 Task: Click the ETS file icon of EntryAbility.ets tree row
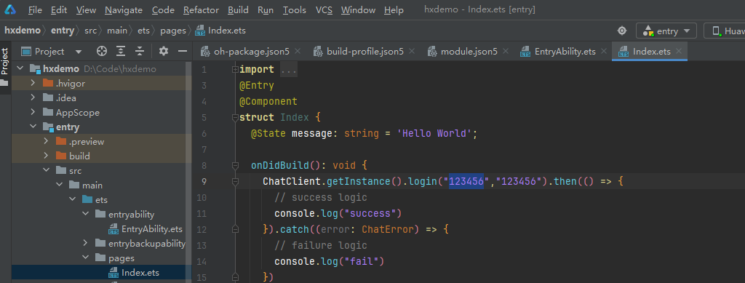coord(113,229)
